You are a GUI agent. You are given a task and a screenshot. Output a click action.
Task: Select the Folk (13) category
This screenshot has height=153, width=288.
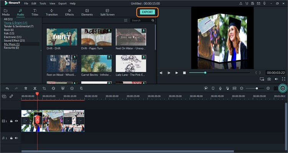click(9, 33)
